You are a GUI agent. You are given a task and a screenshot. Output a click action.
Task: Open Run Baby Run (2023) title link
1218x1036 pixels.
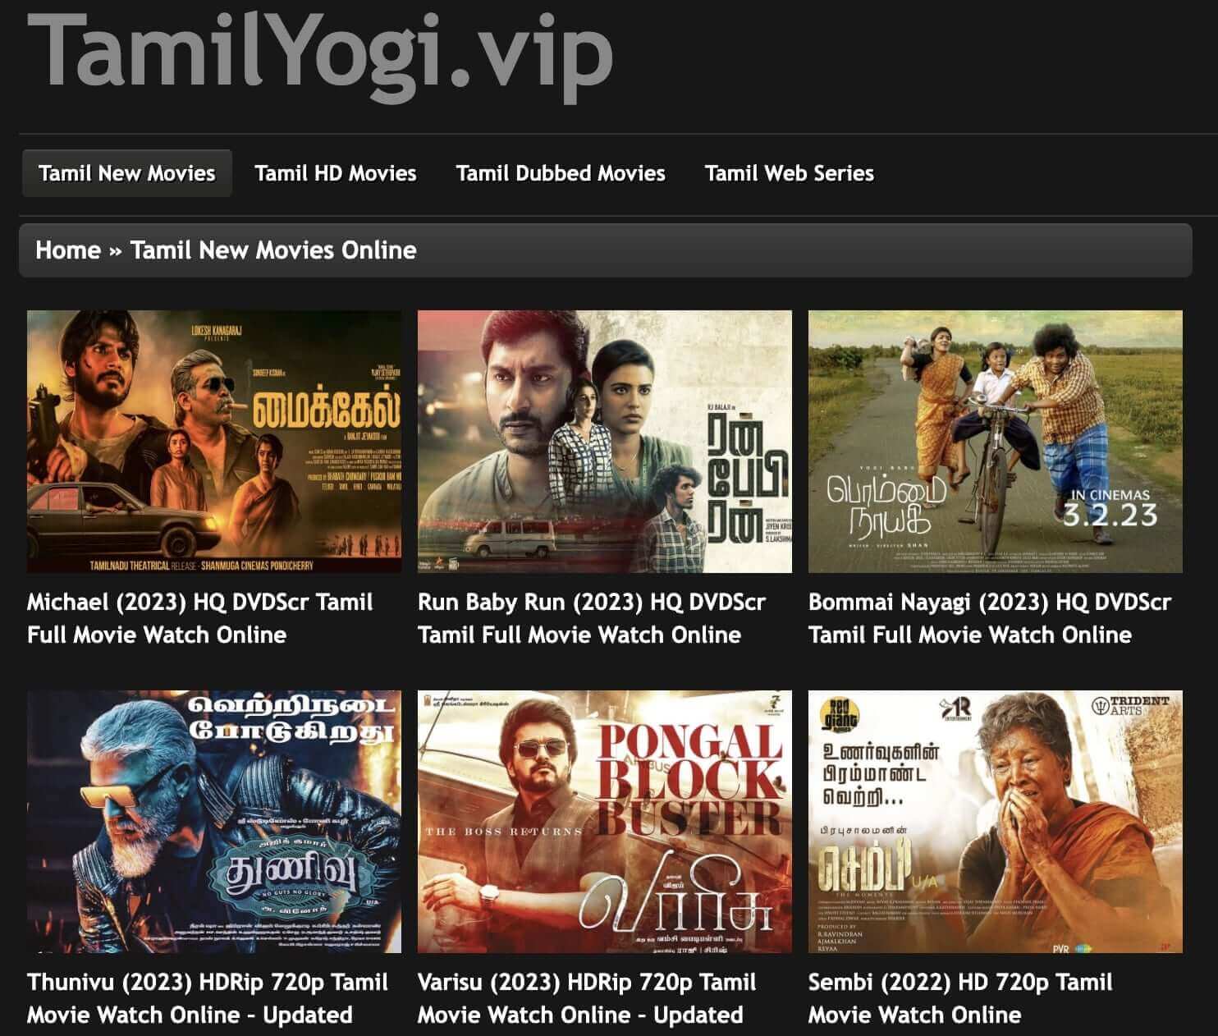click(x=591, y=618)
